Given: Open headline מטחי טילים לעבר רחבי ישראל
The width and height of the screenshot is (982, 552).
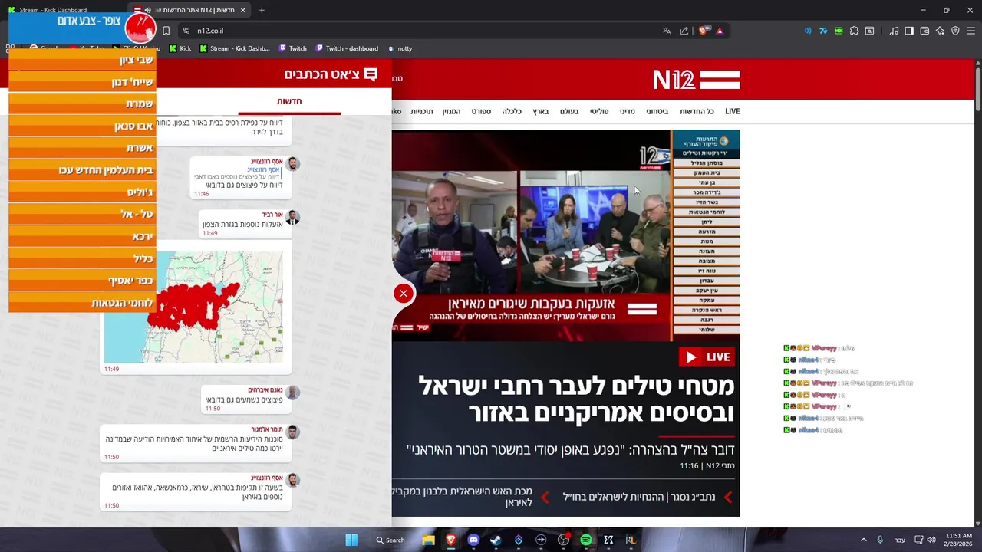Looking at the screenshot, I should click(x=576, y=399).
